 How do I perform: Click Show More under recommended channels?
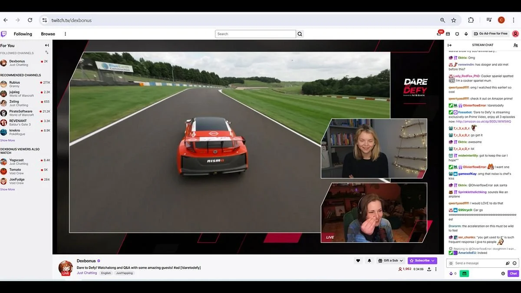pyautogui.click(x=7, y=140)
